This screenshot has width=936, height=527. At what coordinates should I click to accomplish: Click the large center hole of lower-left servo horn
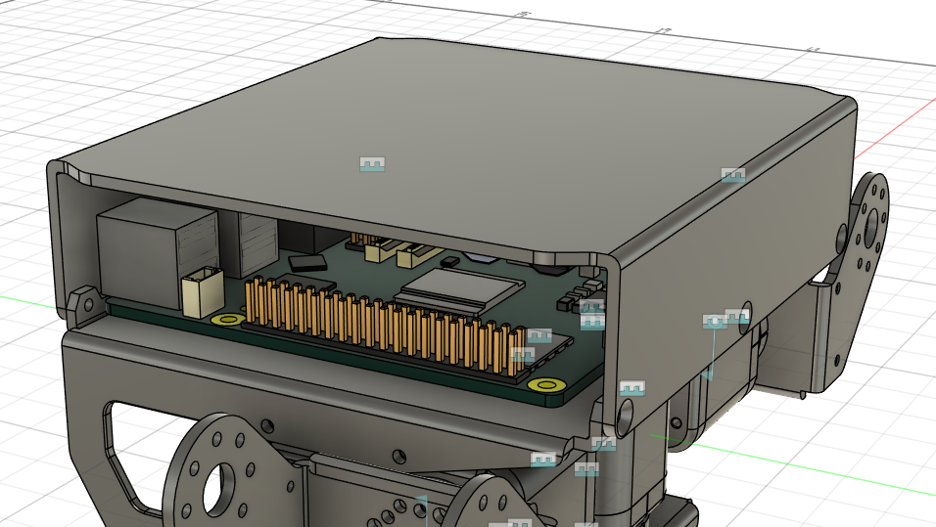pos(219,492)
